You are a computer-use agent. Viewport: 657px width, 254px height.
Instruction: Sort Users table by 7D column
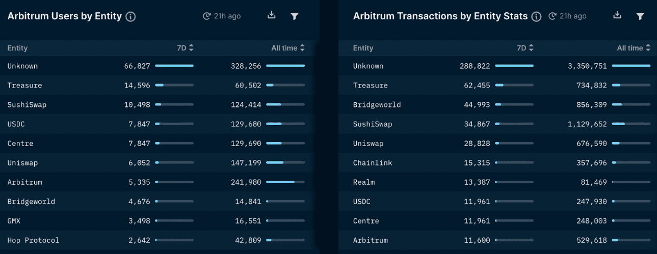[185, 48]
